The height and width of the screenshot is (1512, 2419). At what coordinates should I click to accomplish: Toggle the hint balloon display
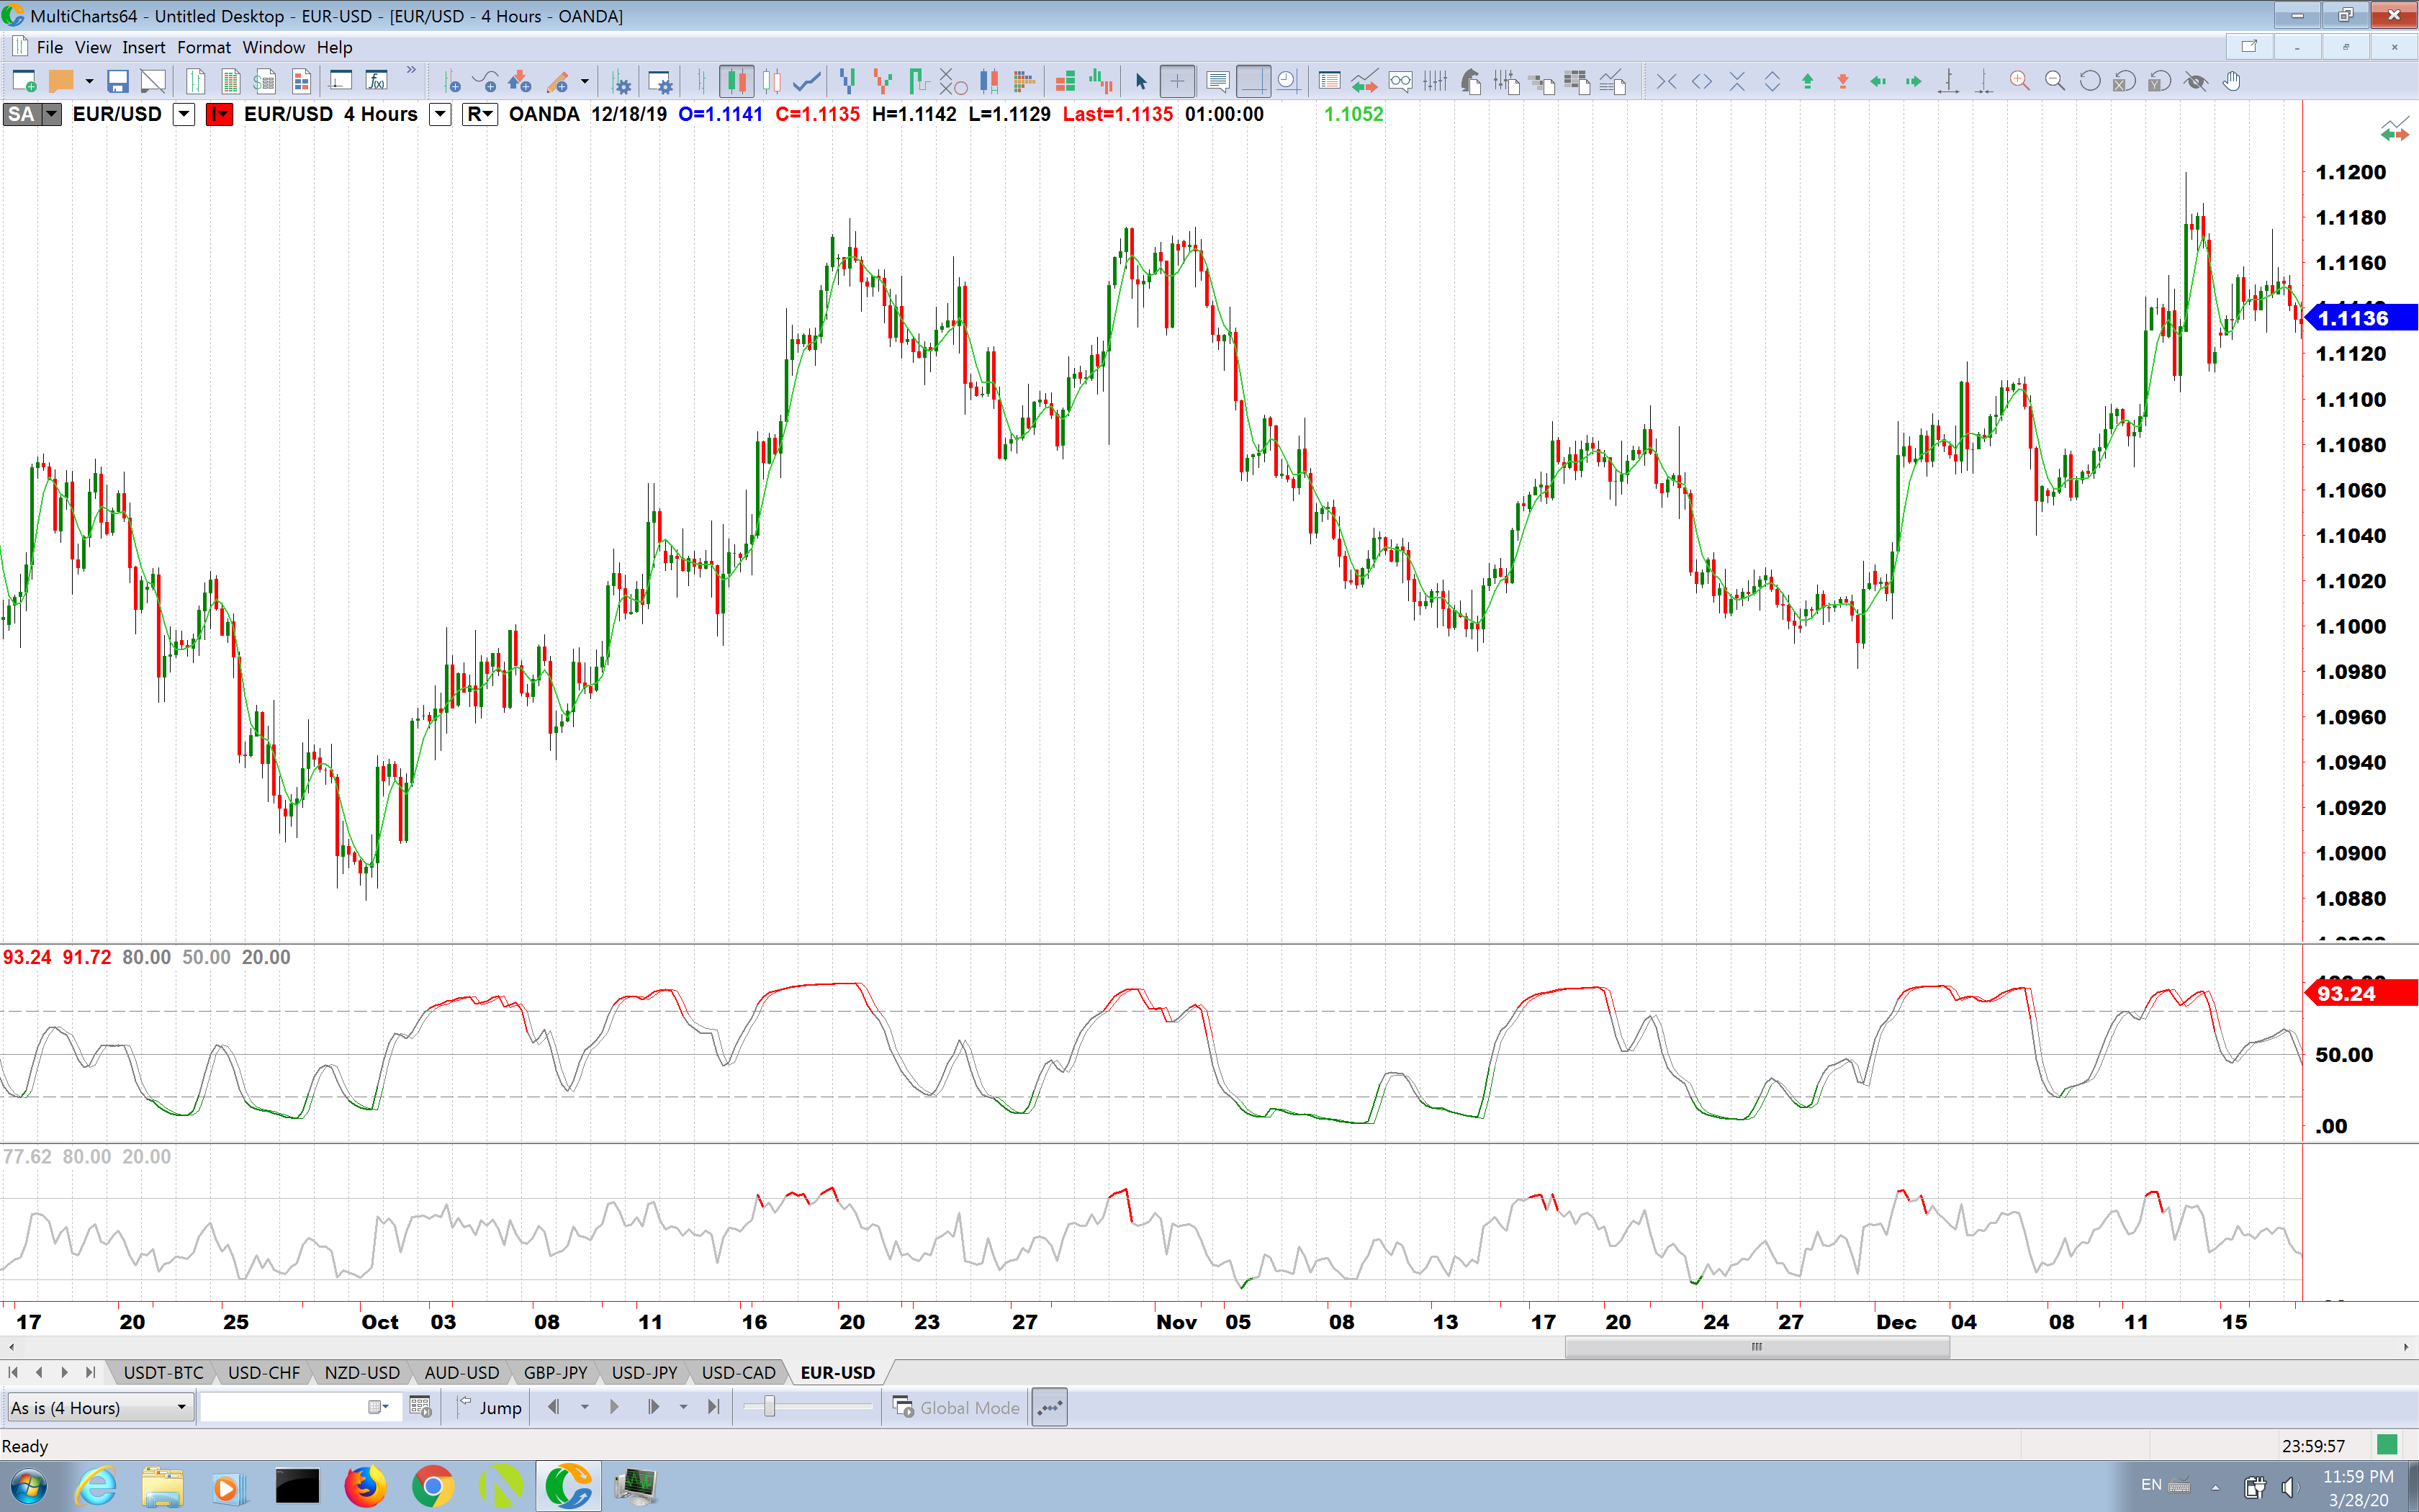point(1217,82)
